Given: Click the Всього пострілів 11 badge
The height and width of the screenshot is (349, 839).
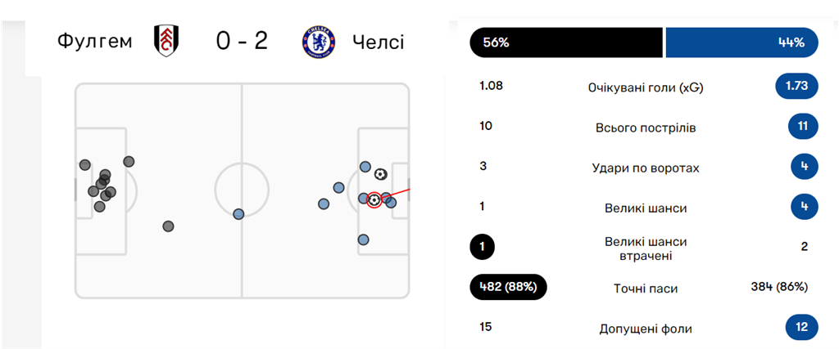Looking at the screenshot, I should coord(803,127).
